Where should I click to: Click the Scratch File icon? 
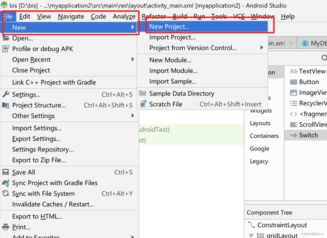pos(143,104)
